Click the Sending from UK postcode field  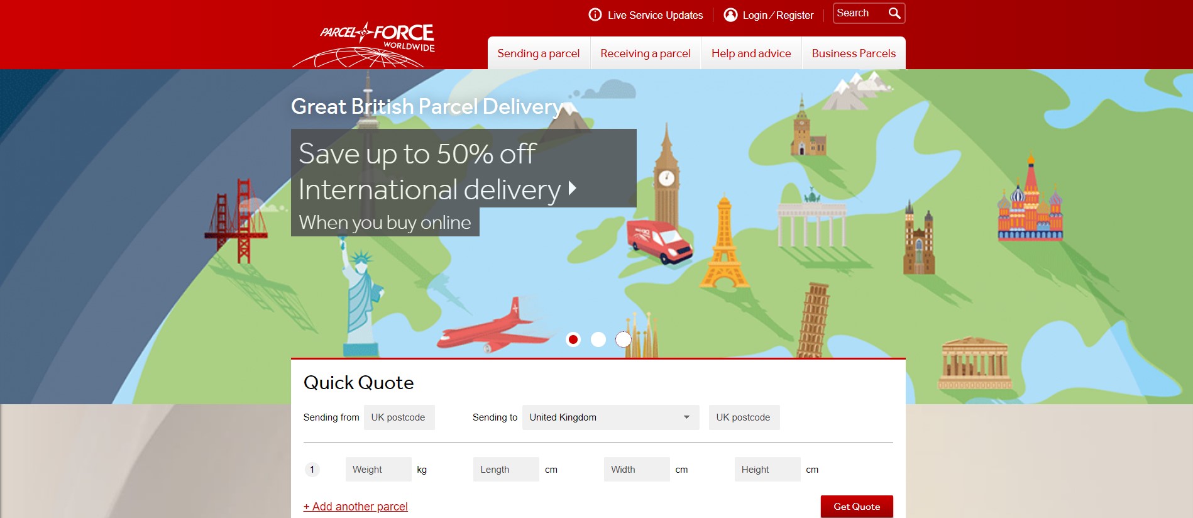pos(399,417)
